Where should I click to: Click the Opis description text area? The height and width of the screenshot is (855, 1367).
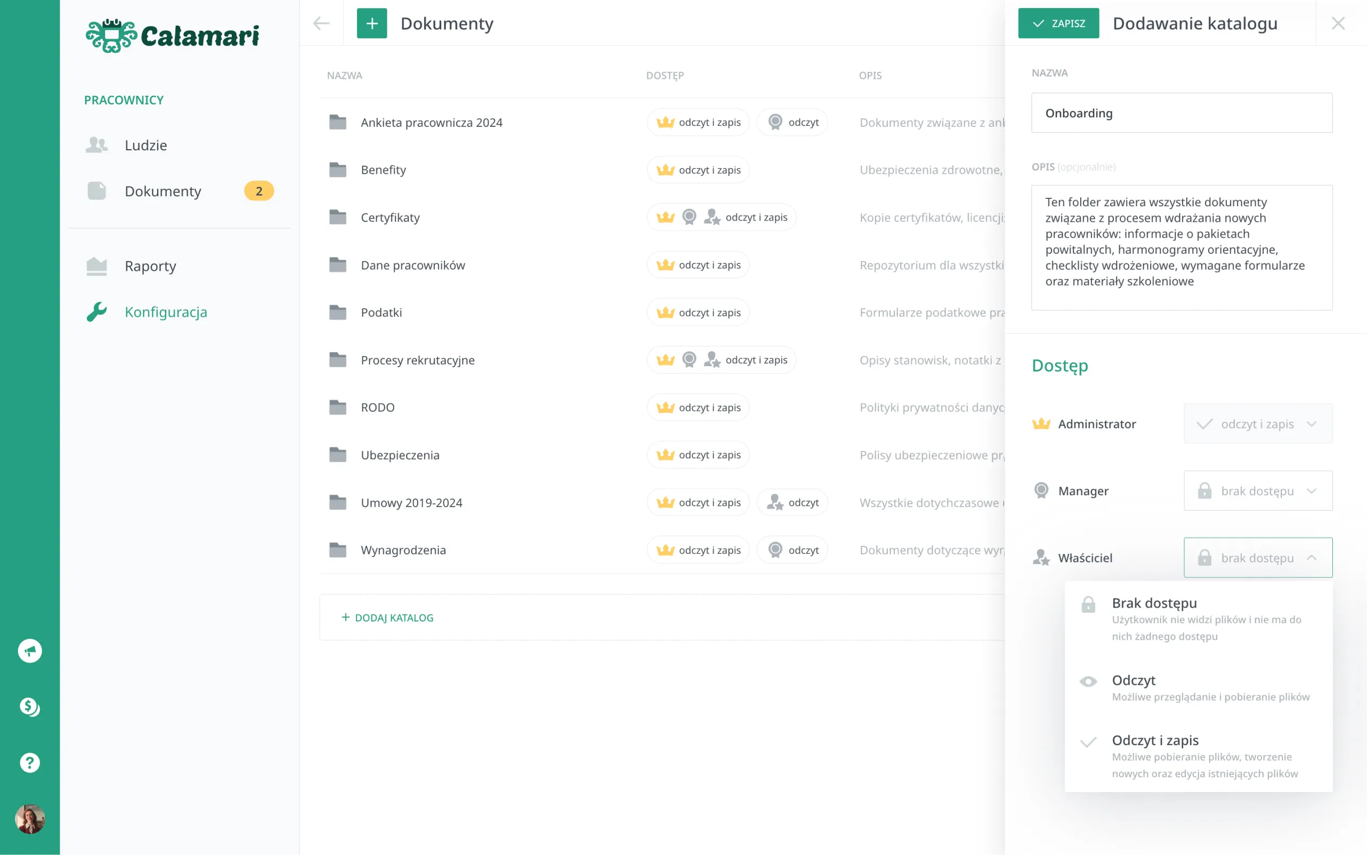[1182, 248]
